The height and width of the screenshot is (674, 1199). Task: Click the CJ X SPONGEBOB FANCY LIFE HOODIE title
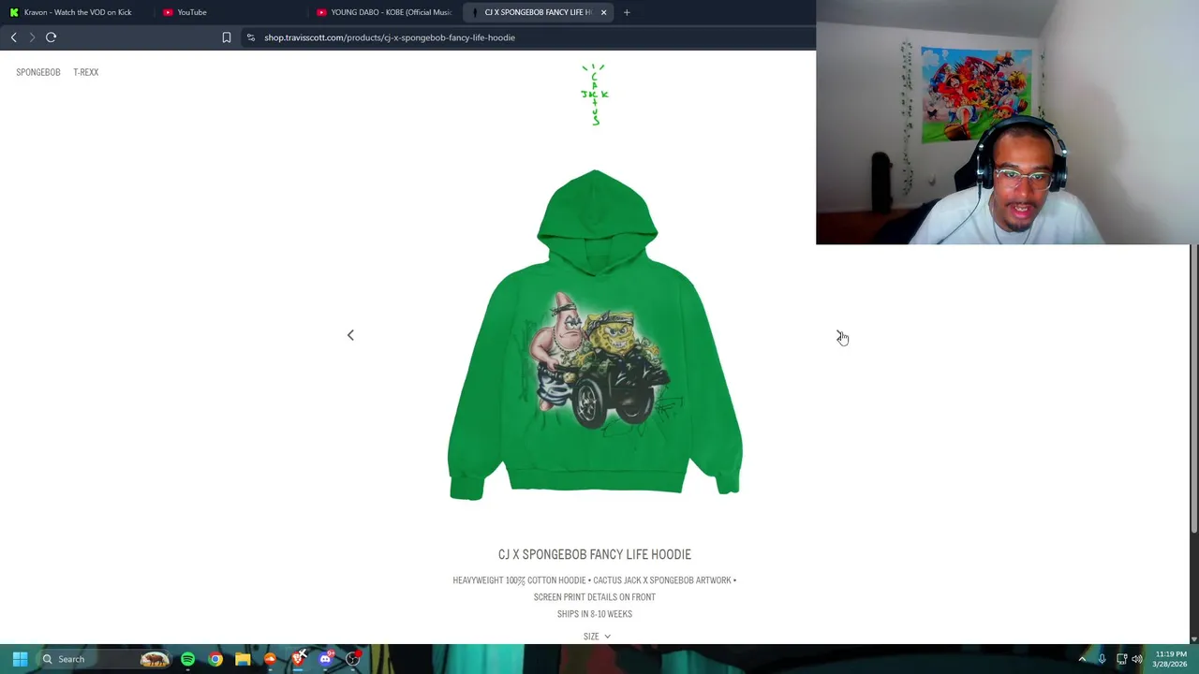[x=595, y=554]
